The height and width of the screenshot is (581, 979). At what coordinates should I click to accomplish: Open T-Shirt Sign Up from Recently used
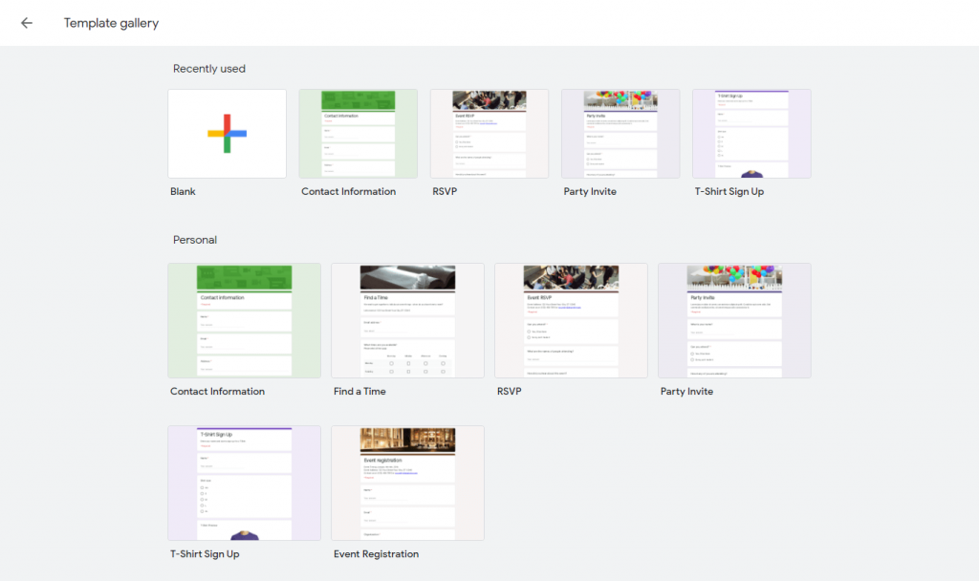pyautogui.click(x=751, y=133)
